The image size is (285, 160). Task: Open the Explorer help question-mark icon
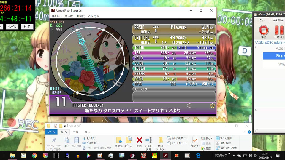(x=249, y=132)
